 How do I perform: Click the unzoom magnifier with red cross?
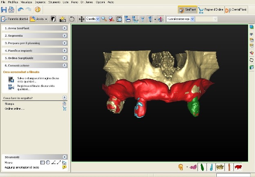coord(112,19)
